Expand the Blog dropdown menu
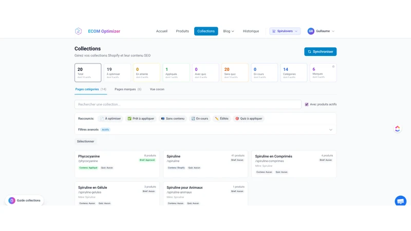The width and height of the screenshot is (411, 231). pos(229,31)
